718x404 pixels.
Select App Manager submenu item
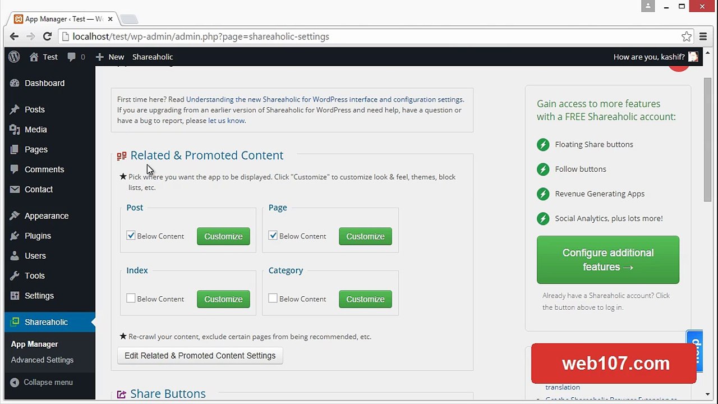[x=34, y=345]
